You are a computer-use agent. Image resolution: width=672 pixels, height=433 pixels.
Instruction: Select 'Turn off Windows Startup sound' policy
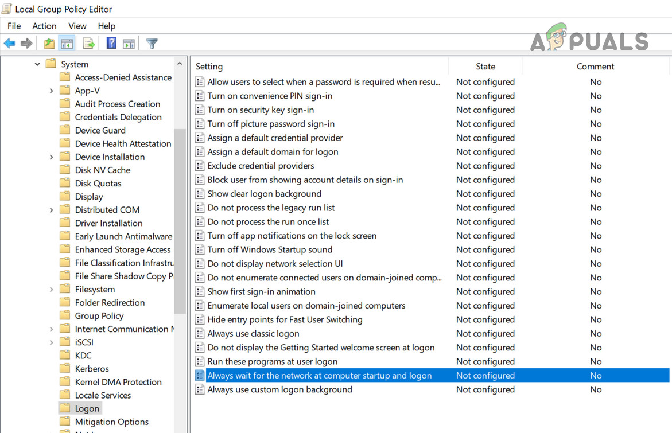pos(270,249)
